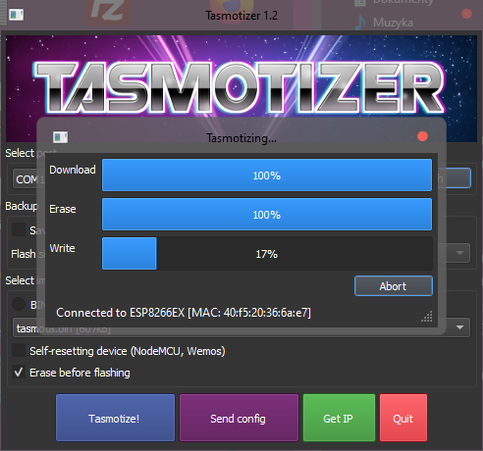Select the BIN file radio button
Screen dimensions: 483x451
click(x=19, y=304)
